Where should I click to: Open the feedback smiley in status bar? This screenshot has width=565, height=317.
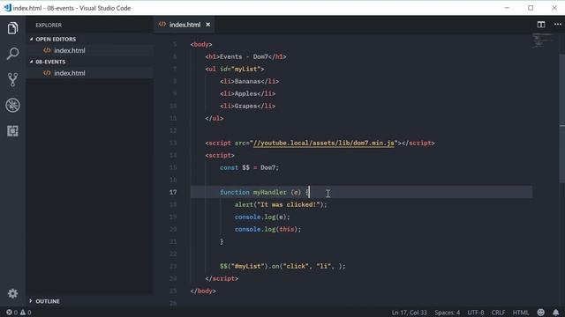(540, 313)
